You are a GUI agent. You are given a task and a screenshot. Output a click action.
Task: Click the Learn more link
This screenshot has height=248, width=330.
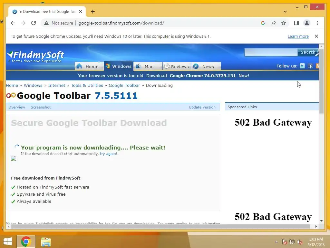tap(298, 36)
